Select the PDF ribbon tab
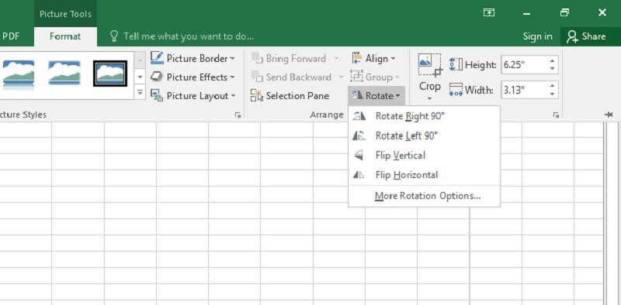621x305 pixels. tap(11, 36)
